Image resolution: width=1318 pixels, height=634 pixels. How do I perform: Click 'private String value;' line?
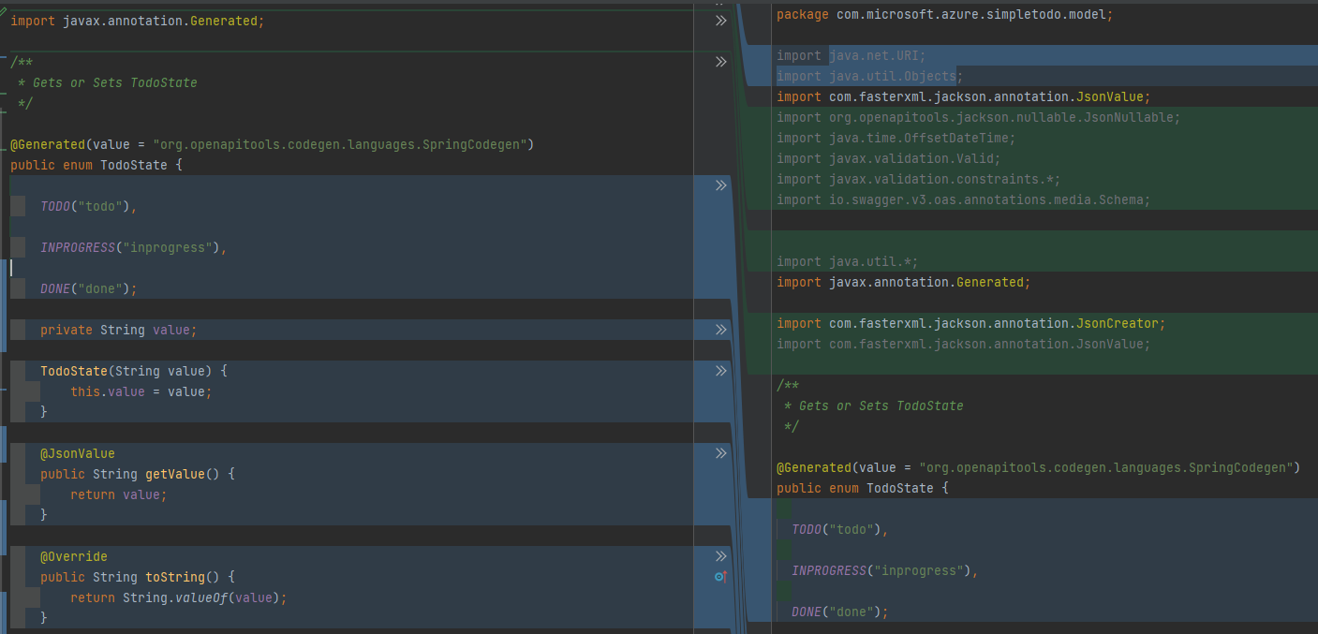[x=119, y=330]
